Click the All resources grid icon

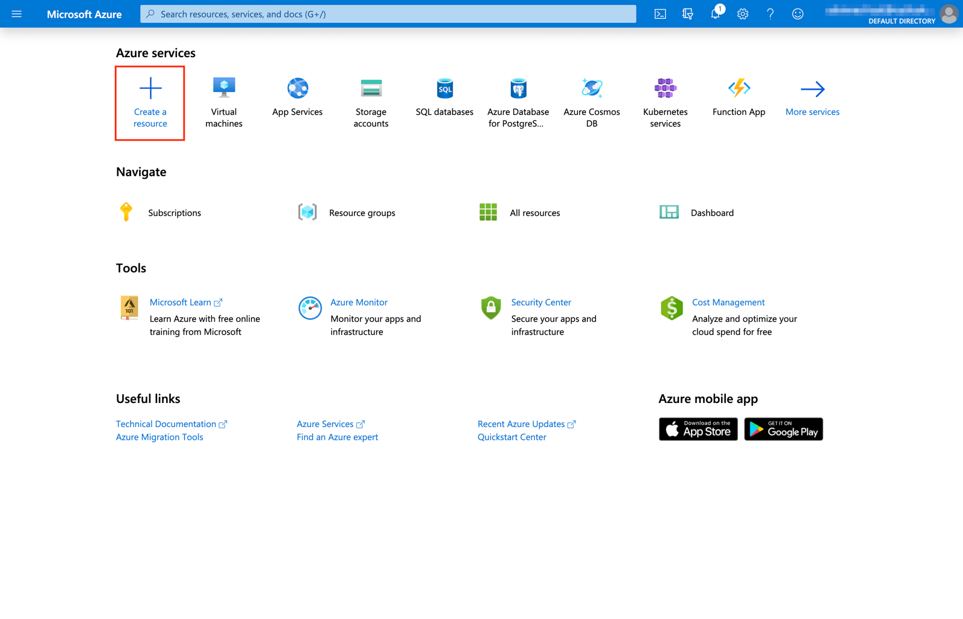click(488, 212)
